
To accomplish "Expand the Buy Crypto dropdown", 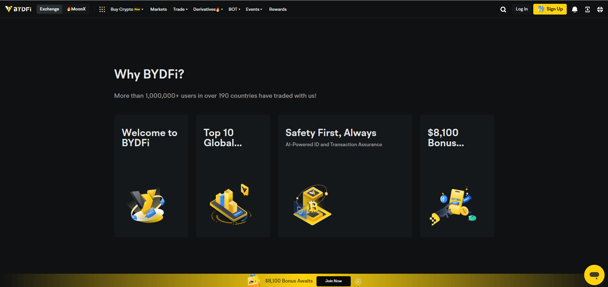I will pos(127,9).
